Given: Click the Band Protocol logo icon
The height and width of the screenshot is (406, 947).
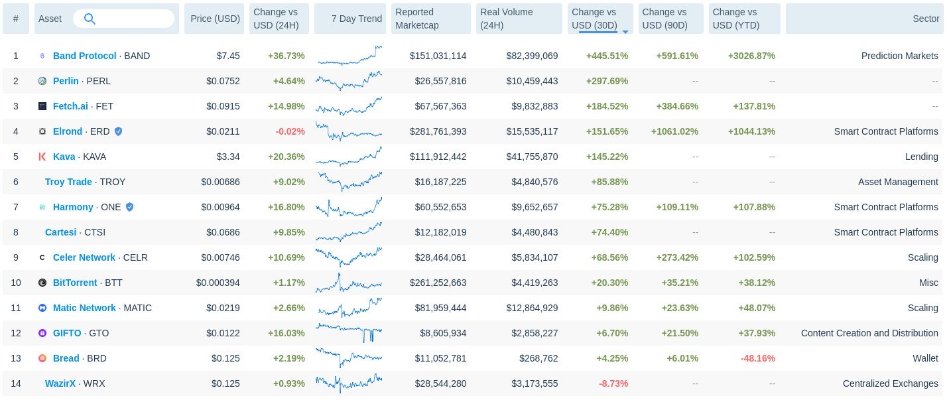Looking at the screenshot, I should pos(42,56).
